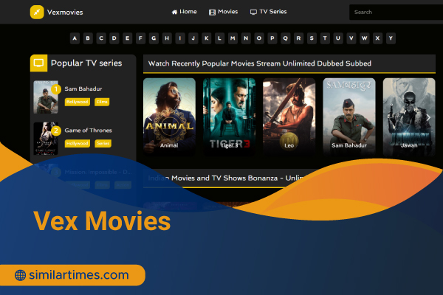Open Sam Bahadur thumbnail in sidebar list
Viewport: 443px width, 295px height.
46,97
